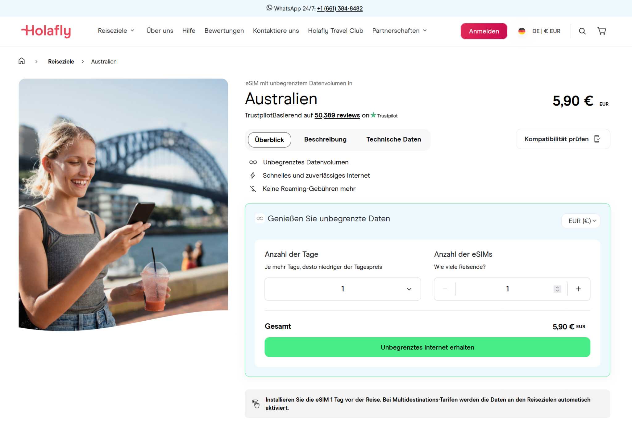The height and width of the screenshot is (423, 632).
Task: Click the German flag icon
Action: click(x=522, y=31)
